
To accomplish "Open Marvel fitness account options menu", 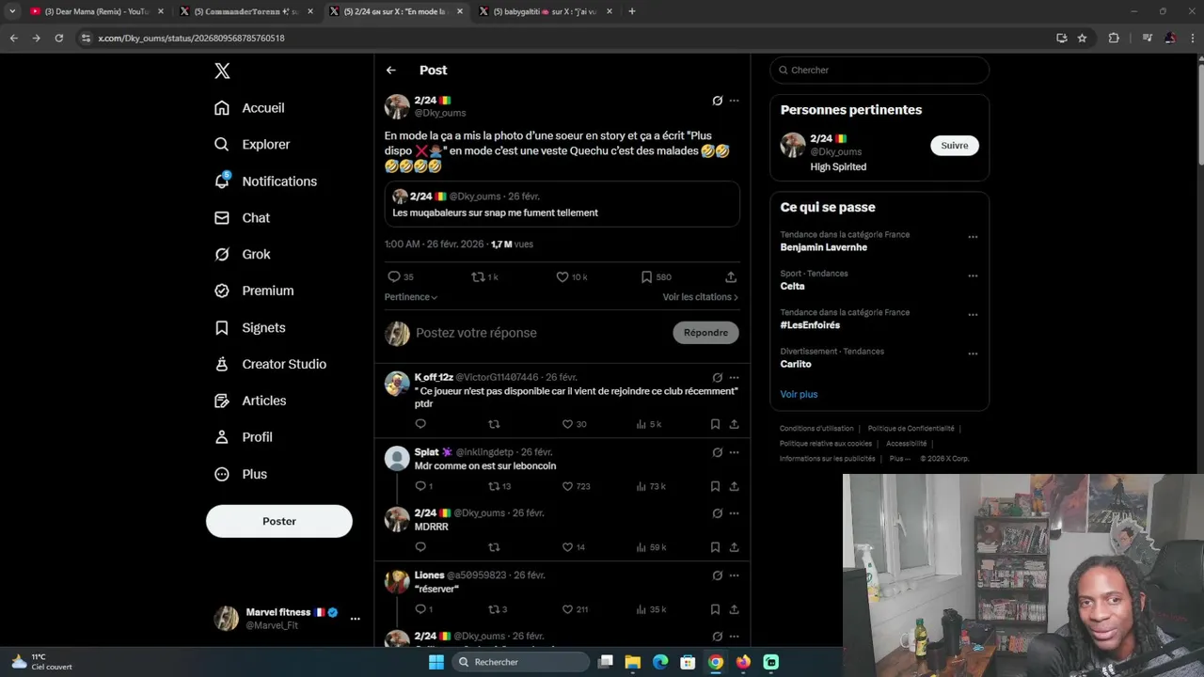I will point(355,619).
